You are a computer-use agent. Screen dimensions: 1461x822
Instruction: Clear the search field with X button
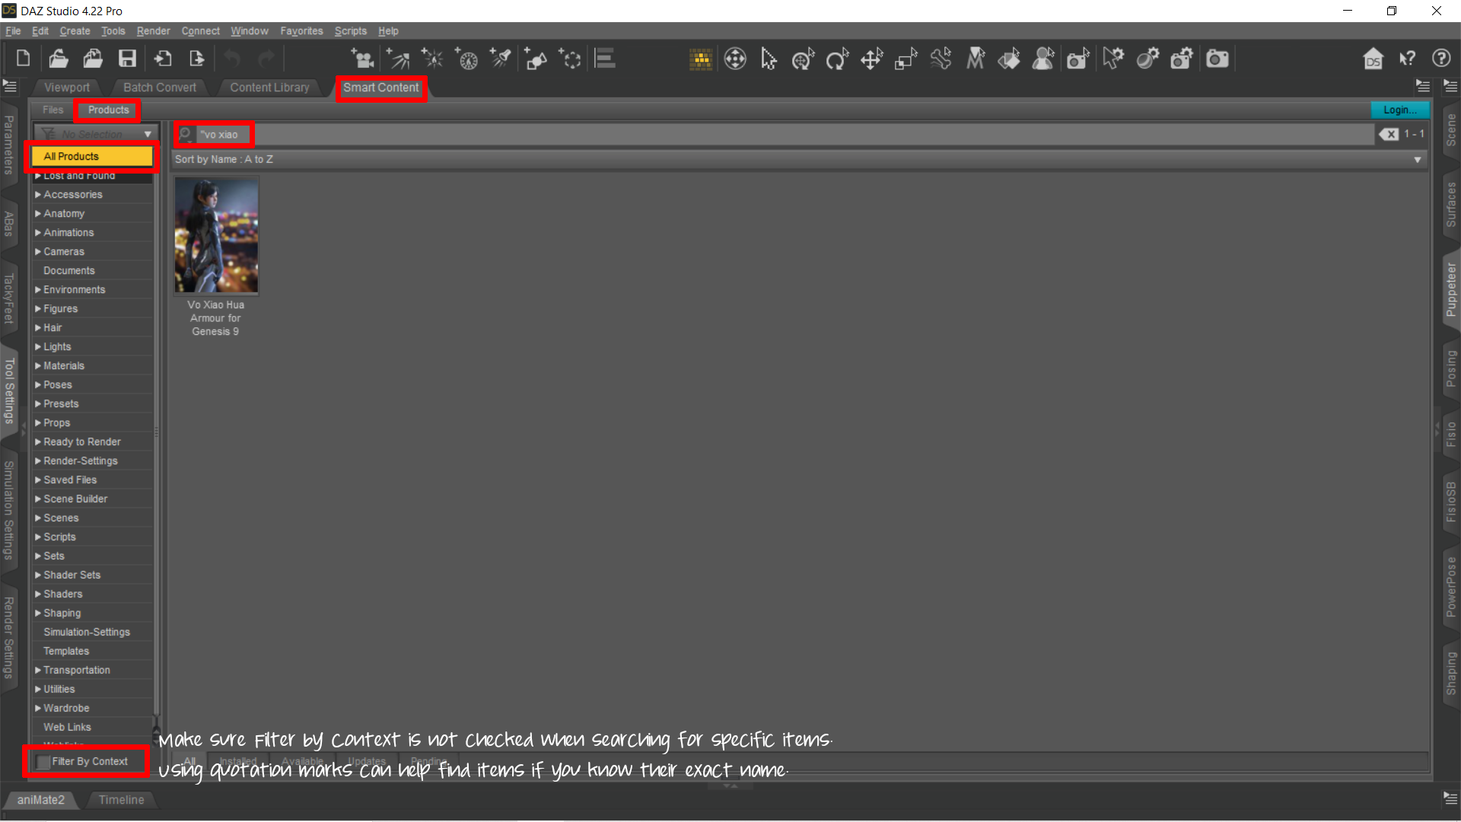pos(1389,134)
